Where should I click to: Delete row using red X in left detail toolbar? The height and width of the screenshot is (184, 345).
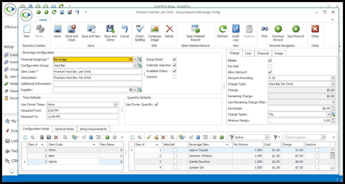(56, 137)
